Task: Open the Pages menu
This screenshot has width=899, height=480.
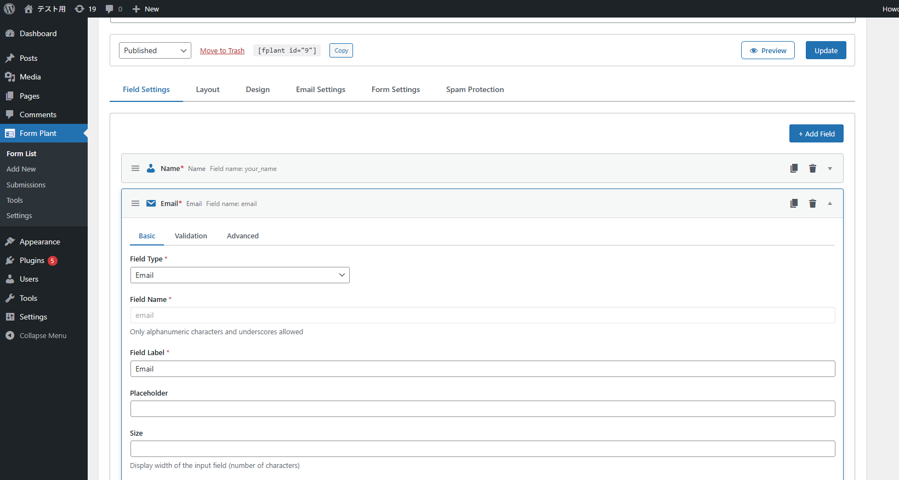Action: (44, 96)
